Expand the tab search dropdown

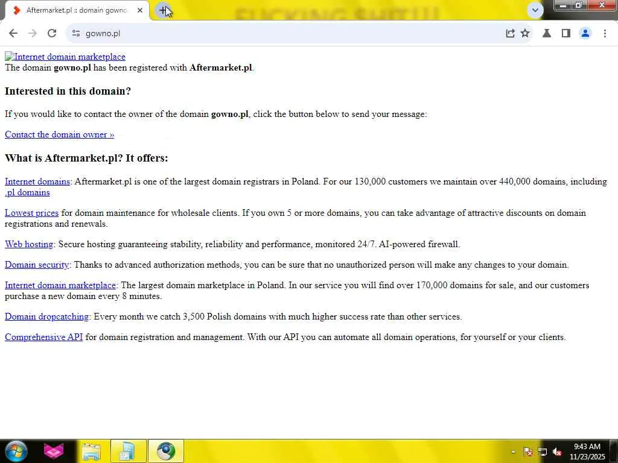(x=535, y=10)
